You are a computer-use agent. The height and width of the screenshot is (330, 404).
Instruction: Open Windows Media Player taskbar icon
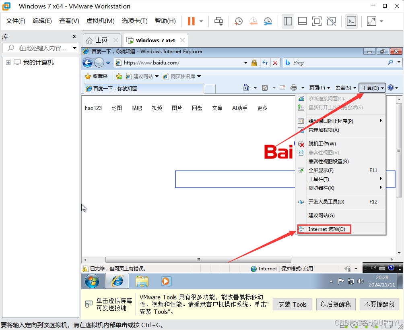tap(166, 281)
